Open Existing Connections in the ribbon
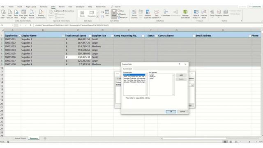 click(x=41, y=14)
